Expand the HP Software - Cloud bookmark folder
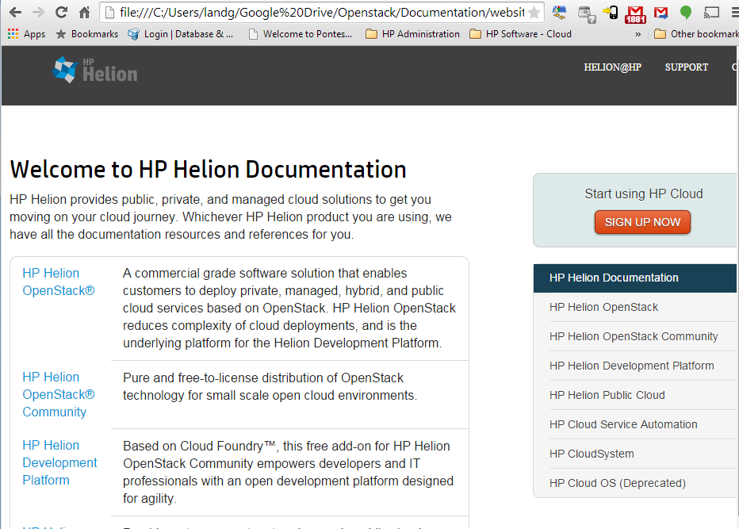The image size is (739, 529). [520, 34]
